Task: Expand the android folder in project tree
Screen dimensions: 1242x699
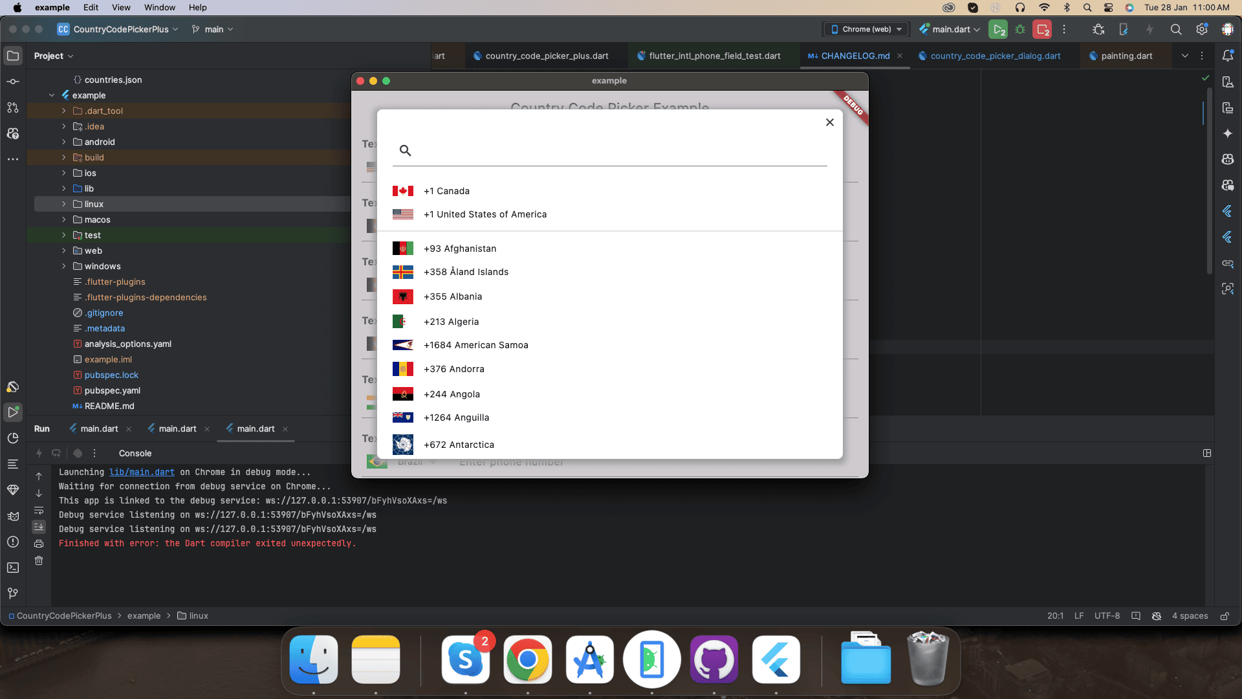Action: point(65,142)
